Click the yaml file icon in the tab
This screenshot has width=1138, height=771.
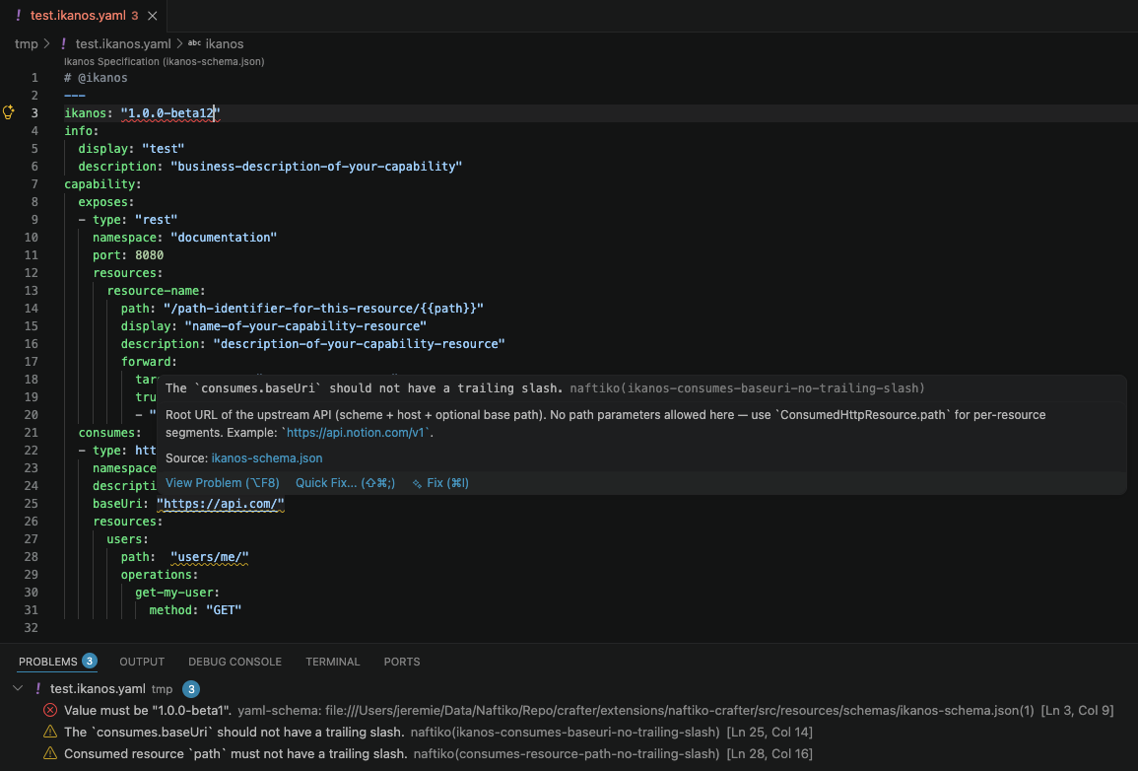pyautogui.click(x=18, y=15)
